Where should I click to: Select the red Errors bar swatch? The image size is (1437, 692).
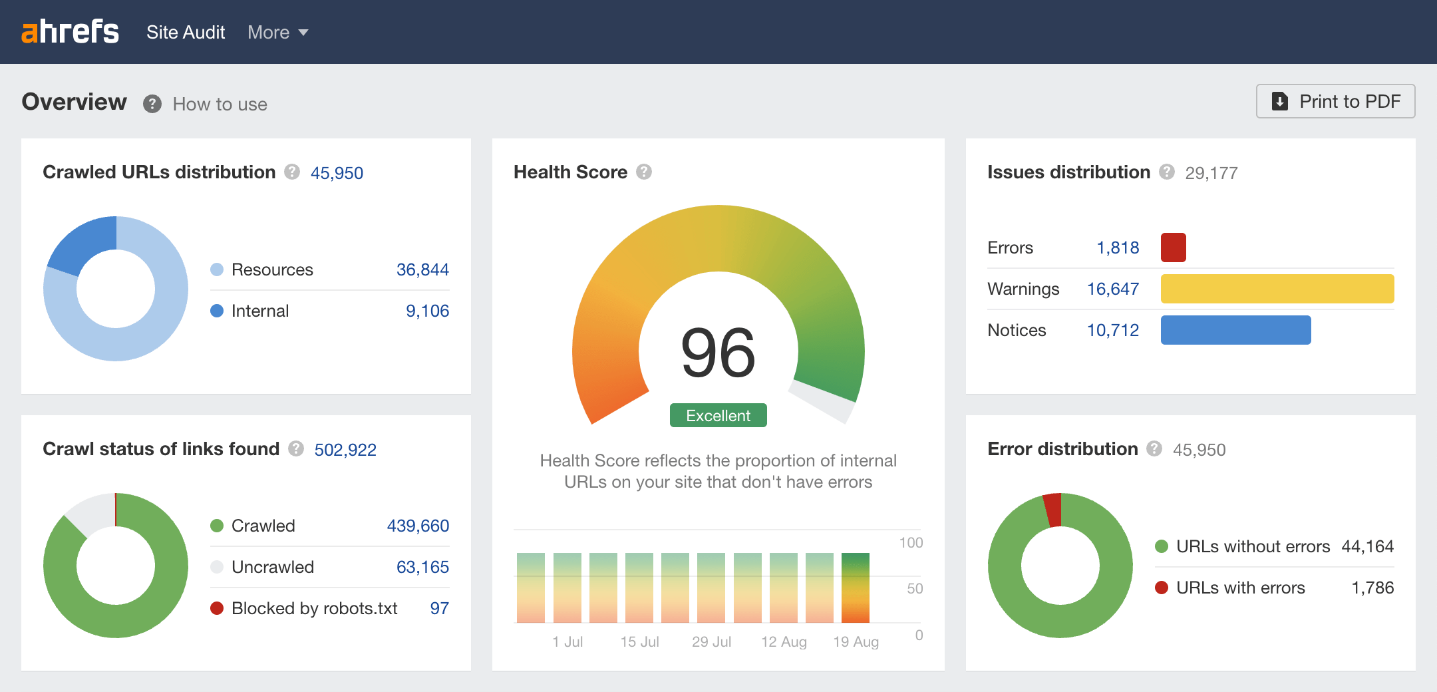point(1173,248)
